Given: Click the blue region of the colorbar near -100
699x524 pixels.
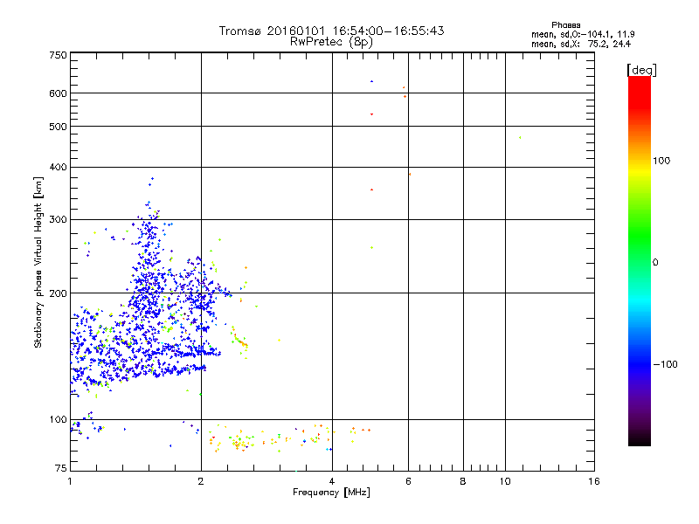Looking at the screenshot, I should [640, 364].
